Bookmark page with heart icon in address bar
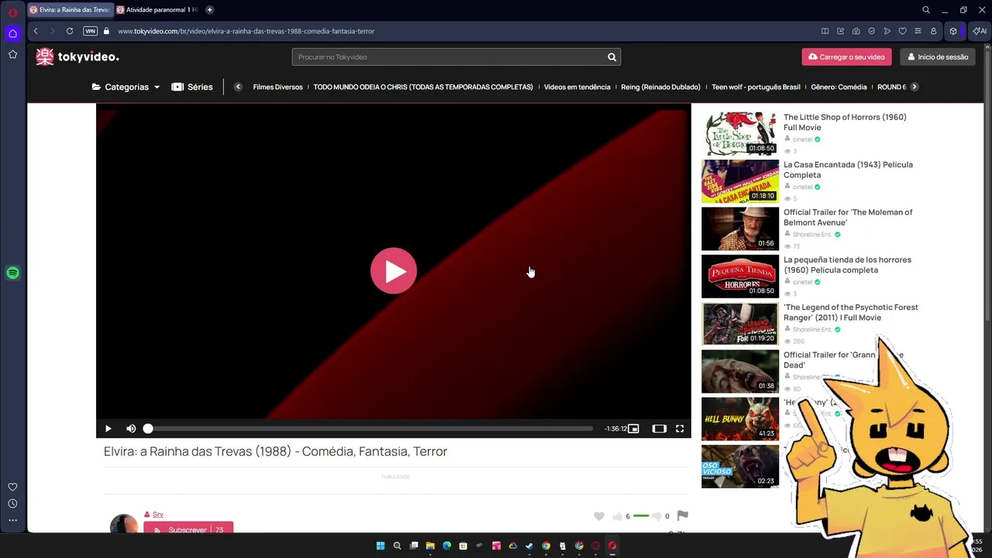Screen dimensions: 992x558 pos(902,31)
